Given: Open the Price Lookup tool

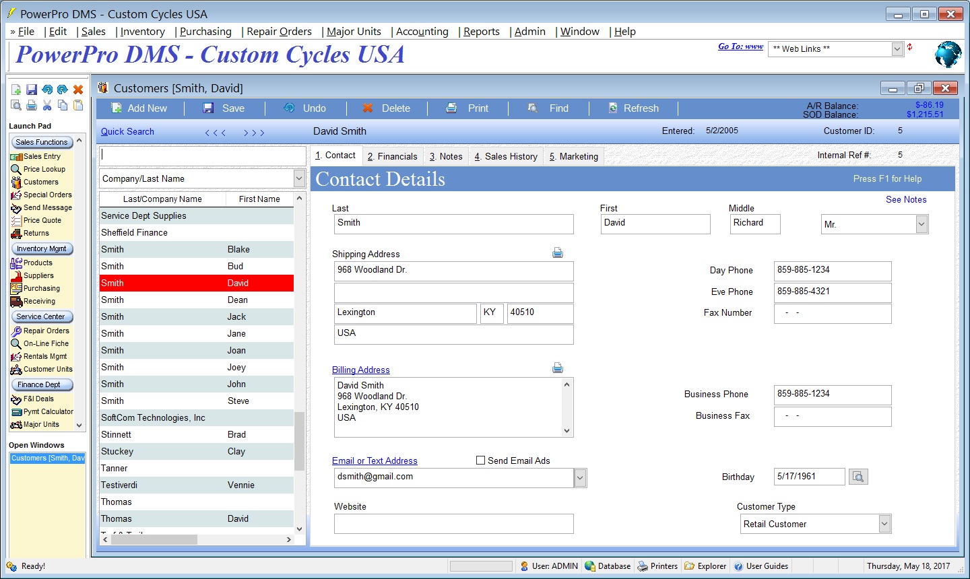Looking at the screenshot, I should (43, 169).
